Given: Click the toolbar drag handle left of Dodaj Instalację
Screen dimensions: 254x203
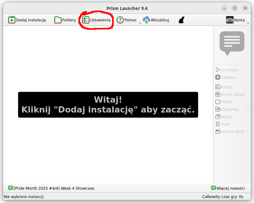Looking at the screenshot, I should click(5, 20).
